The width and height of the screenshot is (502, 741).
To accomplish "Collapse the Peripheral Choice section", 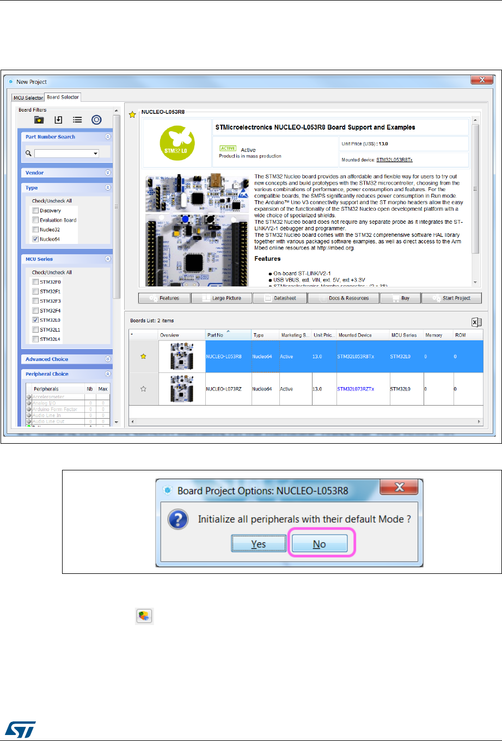I will (x=108, y=374).
